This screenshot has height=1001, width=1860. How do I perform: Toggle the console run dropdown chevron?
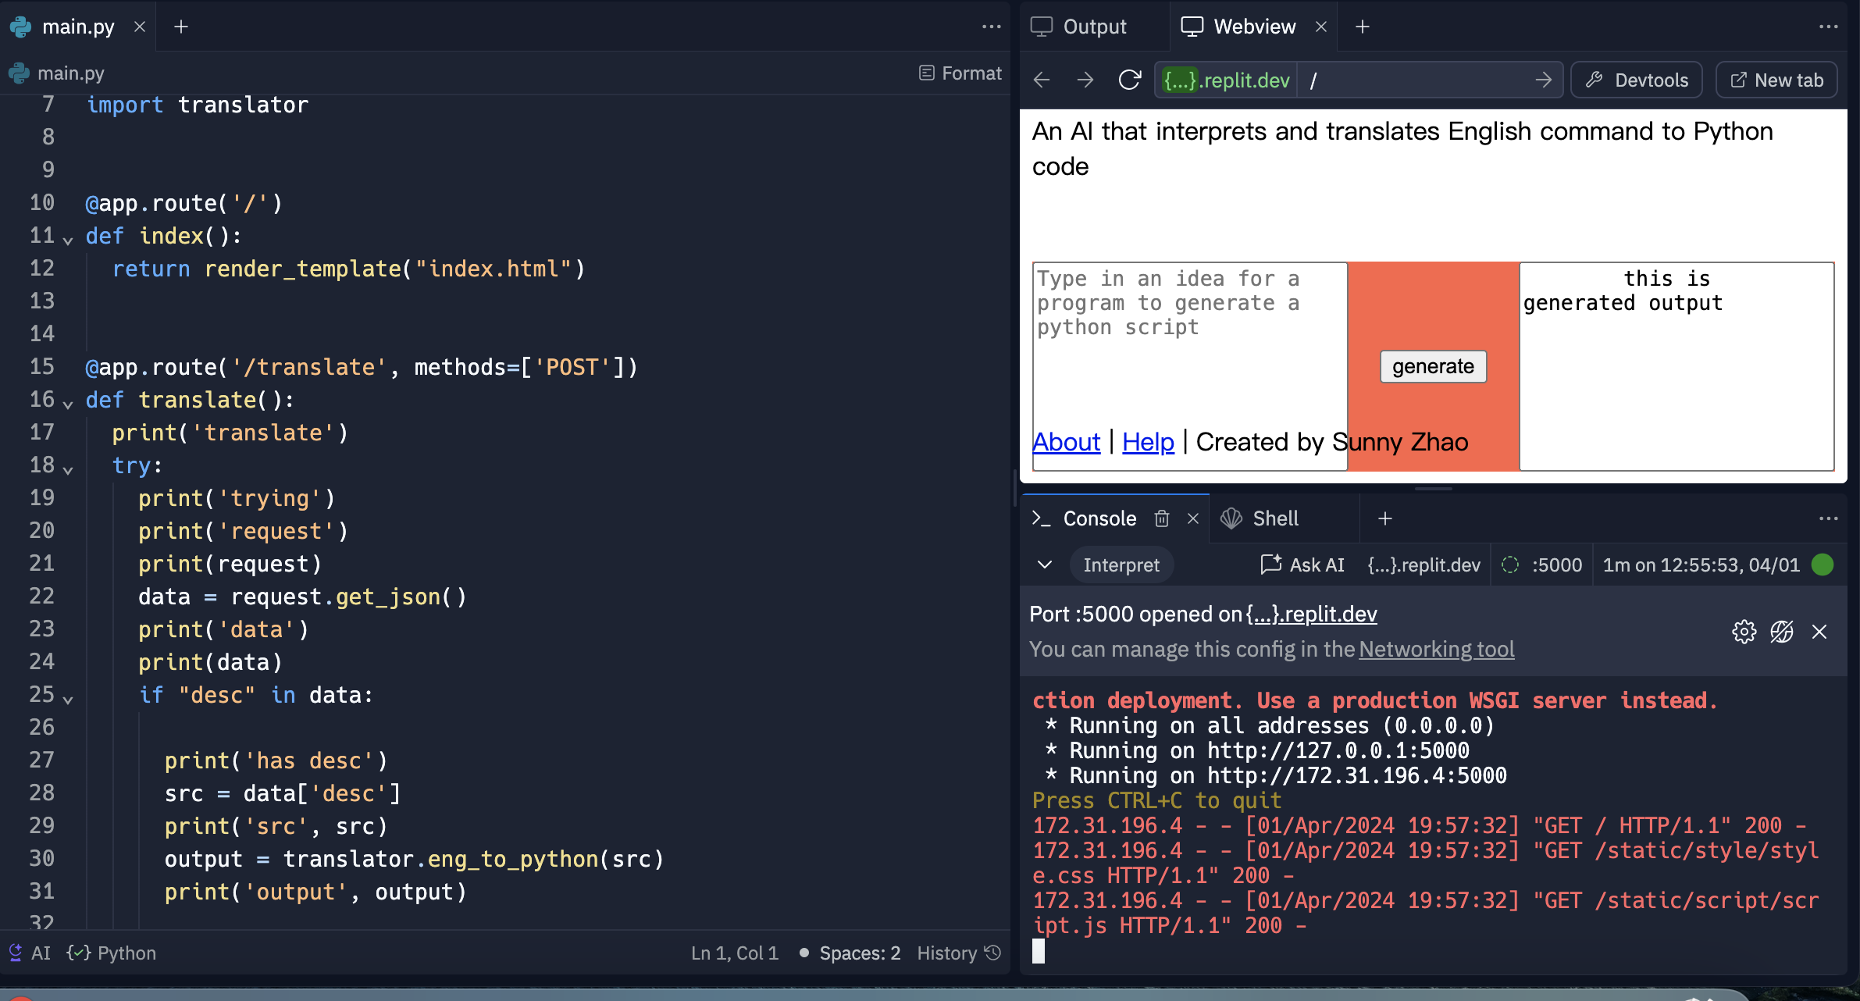(x=1045, y=565)
